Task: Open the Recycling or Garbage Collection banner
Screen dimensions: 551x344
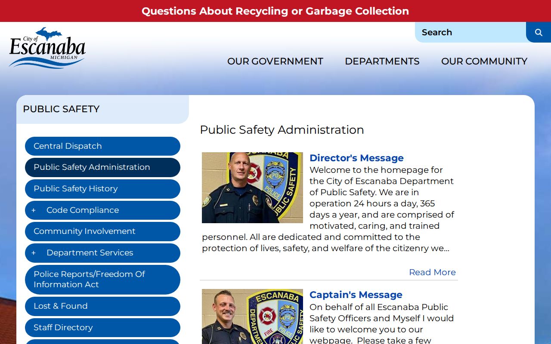Action: click(x=275, y=11)
